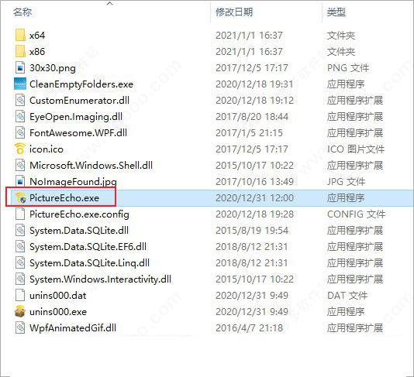
Task: Sort by the 类型 column header
Action: (x=336, y=12)
